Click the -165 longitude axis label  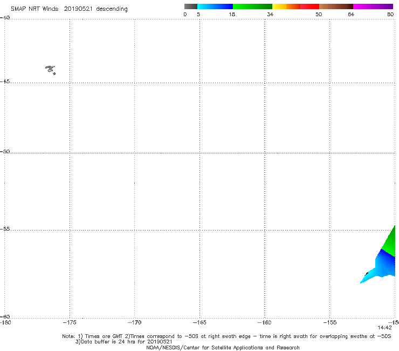pyautogui.click(x=200, y=322)
